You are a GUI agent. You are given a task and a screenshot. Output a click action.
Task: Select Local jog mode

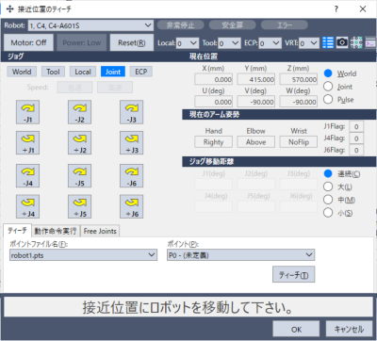click(x=83, y=72)
